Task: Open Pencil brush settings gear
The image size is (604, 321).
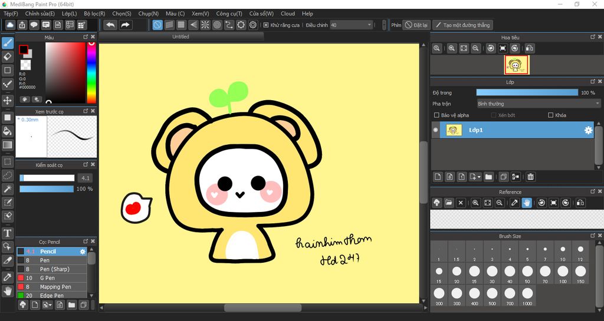Action: (x=83, y=251)
